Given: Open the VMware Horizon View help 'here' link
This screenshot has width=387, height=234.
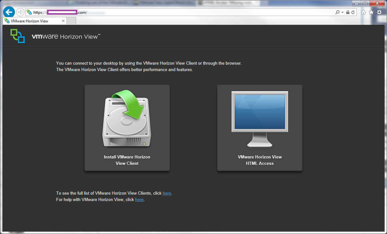Looking at the screenshot, I should click(139, 200).
